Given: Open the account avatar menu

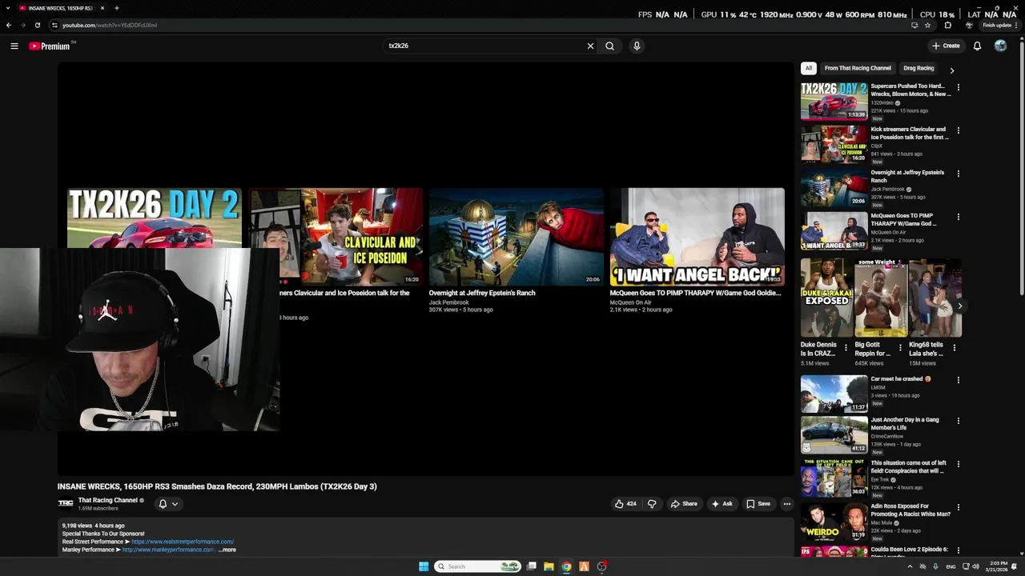Looking at the screenshot, I should pyautogui.click(x=1000, y=46).
